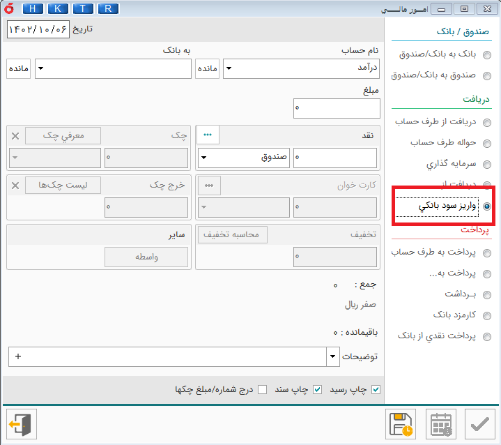Click the red app logo icon

pos(9,8)
